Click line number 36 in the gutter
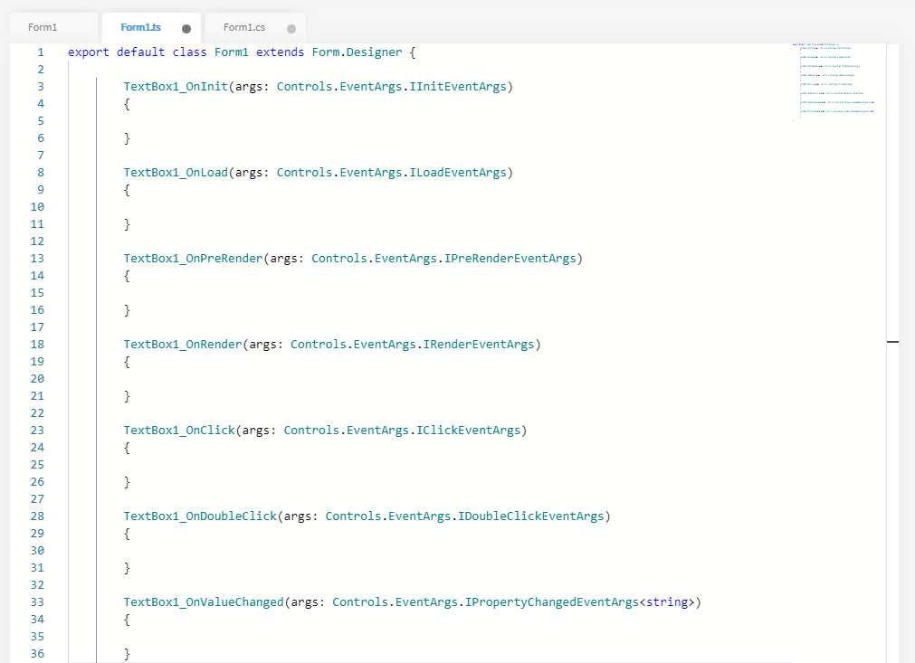 tap(37, 654)
